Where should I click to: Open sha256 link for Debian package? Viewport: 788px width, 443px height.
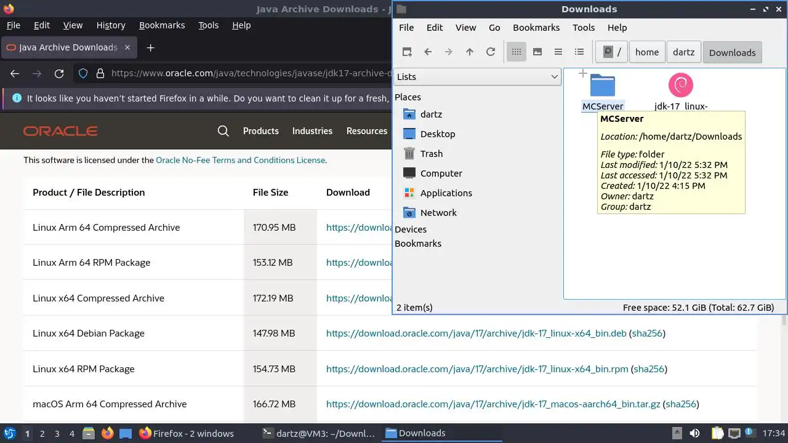pos(647,333)
